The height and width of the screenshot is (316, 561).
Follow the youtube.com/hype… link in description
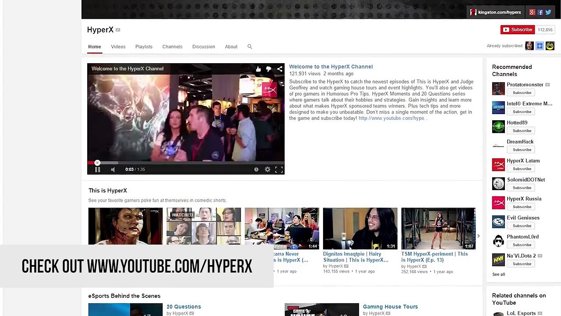(x=393, y=118)
